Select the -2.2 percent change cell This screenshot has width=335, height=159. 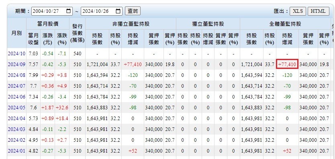62,129
